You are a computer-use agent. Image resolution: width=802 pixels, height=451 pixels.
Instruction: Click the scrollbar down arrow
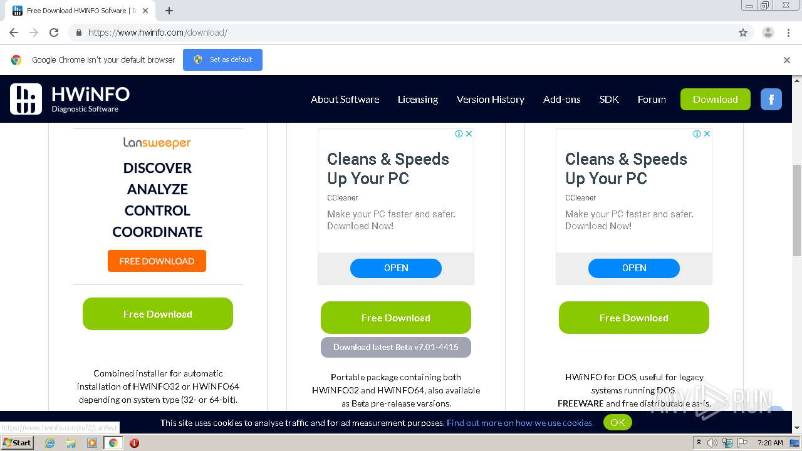(x=797, y=428)
